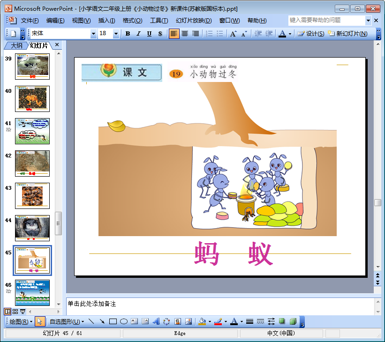Select the Arrow drawing tool

coord(102,321)
